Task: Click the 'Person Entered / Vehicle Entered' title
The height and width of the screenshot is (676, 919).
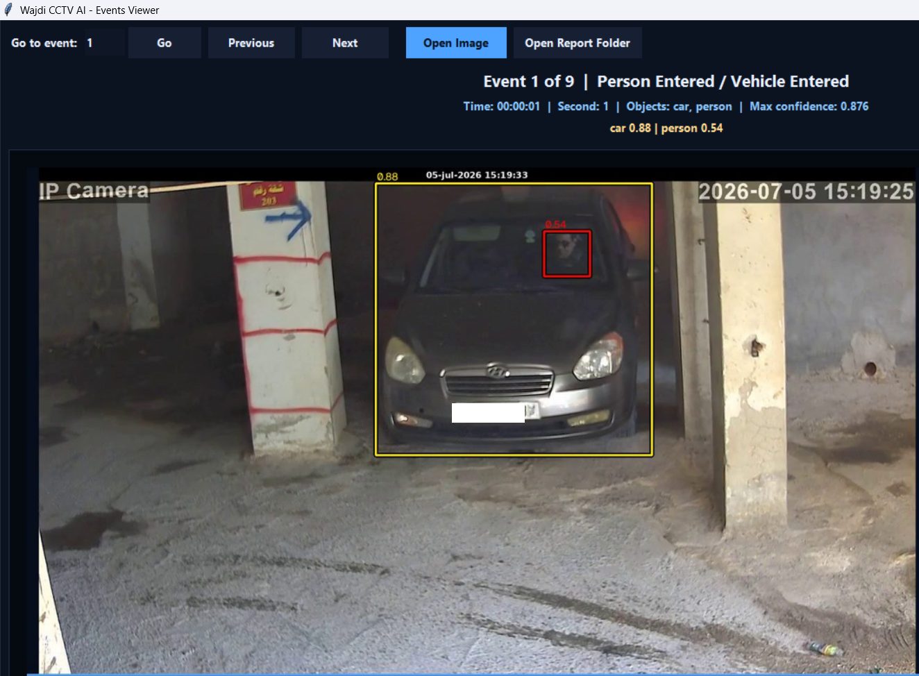Action: click(x=723, y=81)
